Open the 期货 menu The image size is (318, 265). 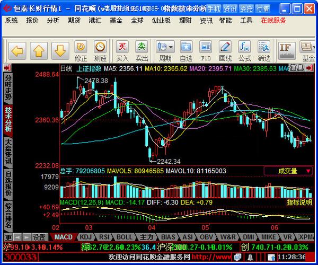(x=74, y=21)
